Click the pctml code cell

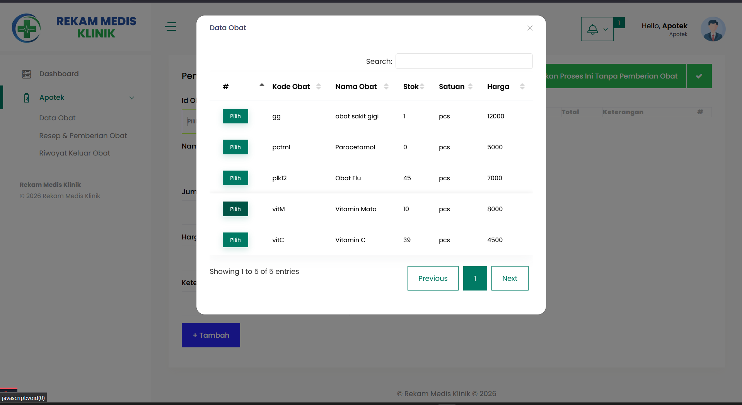(281, 147)
